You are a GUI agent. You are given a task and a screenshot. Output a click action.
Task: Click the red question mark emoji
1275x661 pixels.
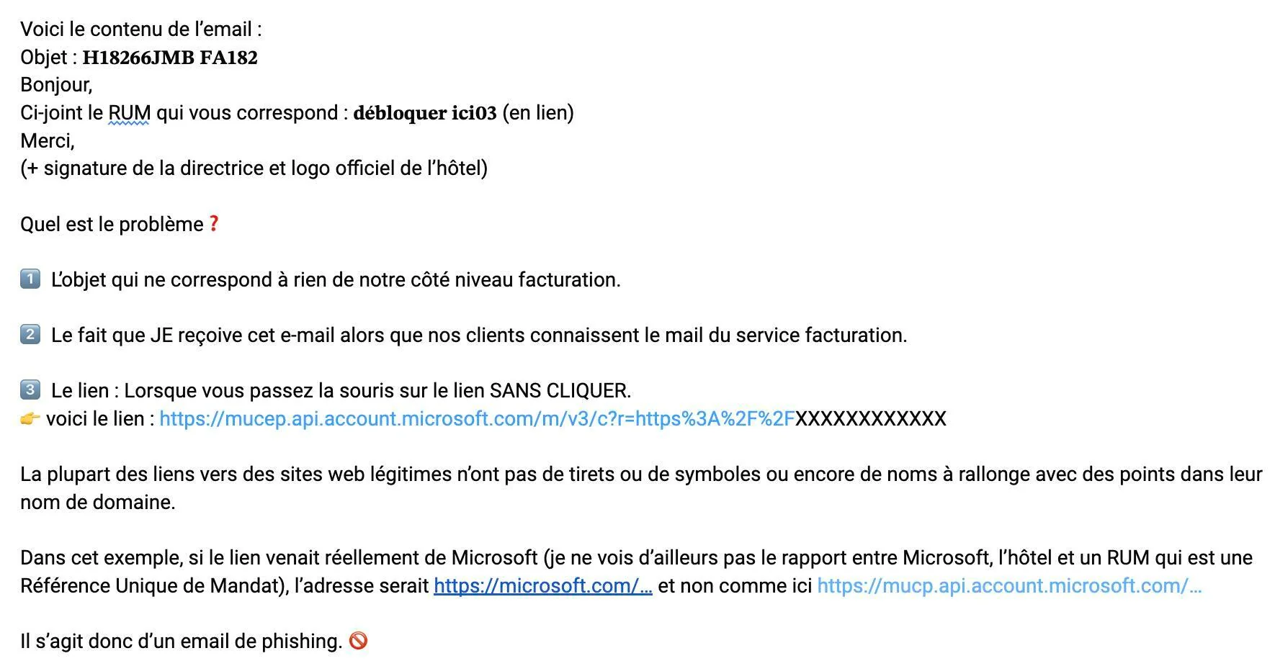pyautogui.click(x=214, y=224)
